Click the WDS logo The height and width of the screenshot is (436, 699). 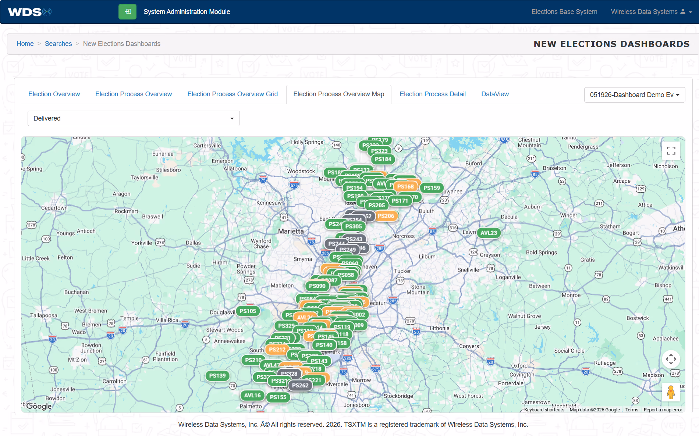(x=29, y=12)
